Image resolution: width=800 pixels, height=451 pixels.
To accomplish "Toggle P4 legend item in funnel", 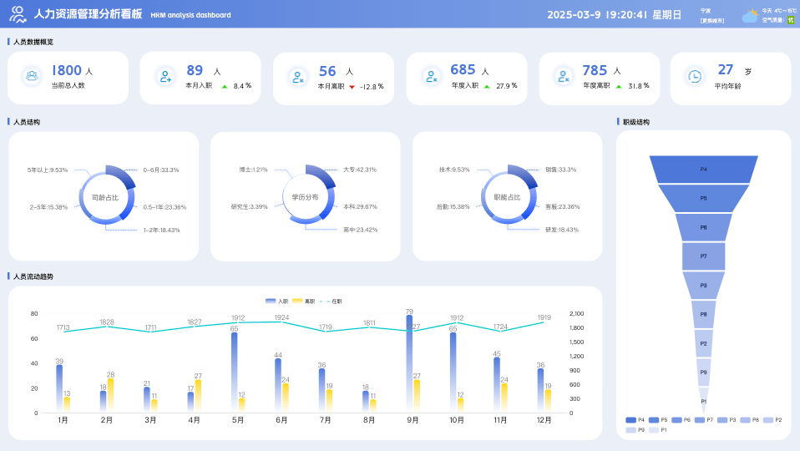I will click(x=635, y=419).
